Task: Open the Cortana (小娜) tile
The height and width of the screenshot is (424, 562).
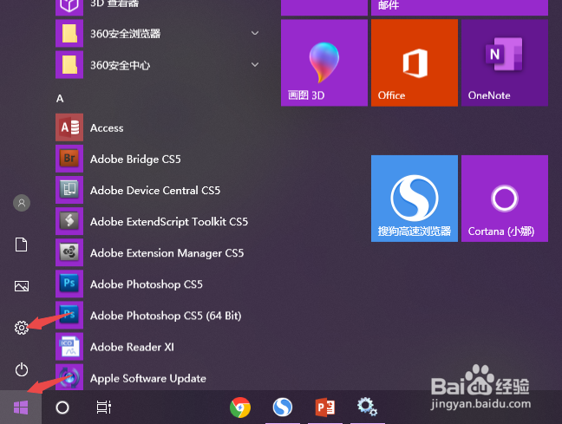Action: pyautogui.click(x=504, y=199)
